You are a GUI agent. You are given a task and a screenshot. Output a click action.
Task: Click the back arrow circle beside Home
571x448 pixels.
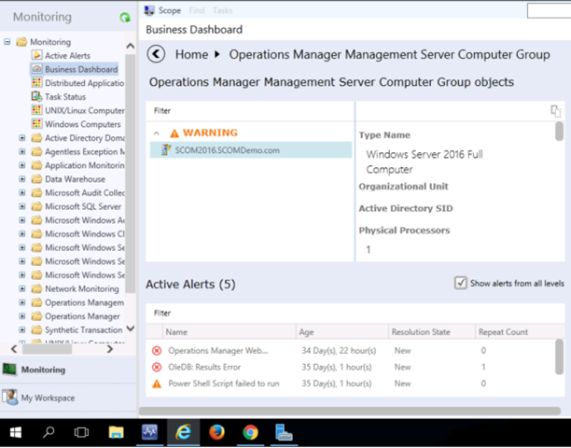[156, 54]
